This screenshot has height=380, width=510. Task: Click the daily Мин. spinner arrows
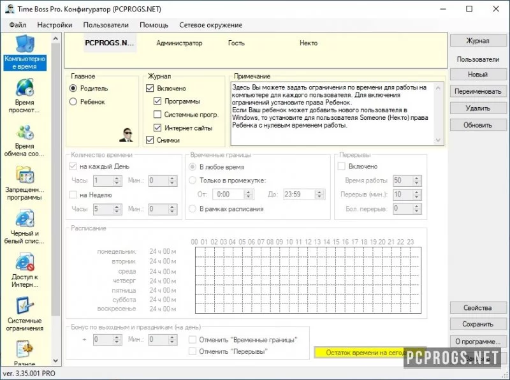click(173, 180)
